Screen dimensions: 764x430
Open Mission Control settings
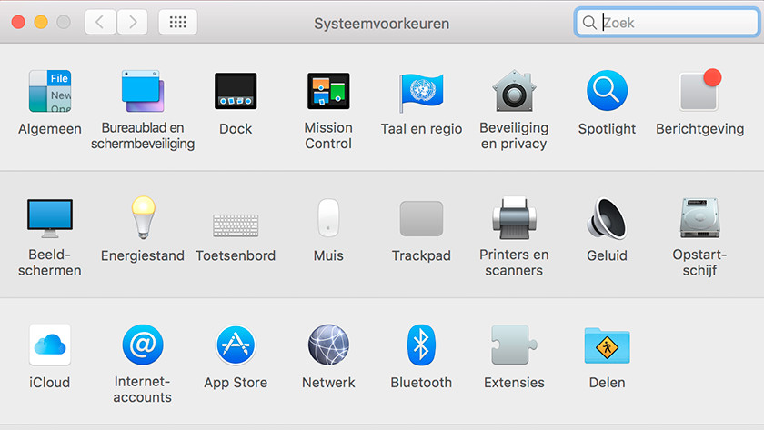[328, 92]
